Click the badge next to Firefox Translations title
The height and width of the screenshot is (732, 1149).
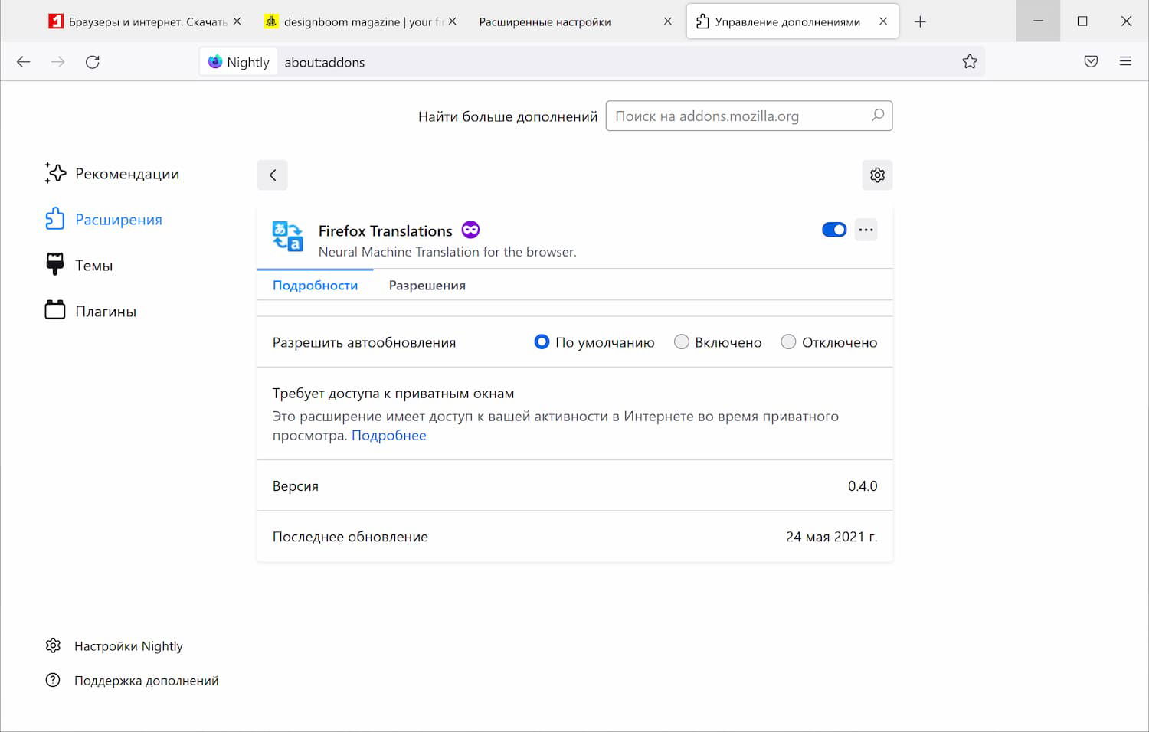click(470, 229)
